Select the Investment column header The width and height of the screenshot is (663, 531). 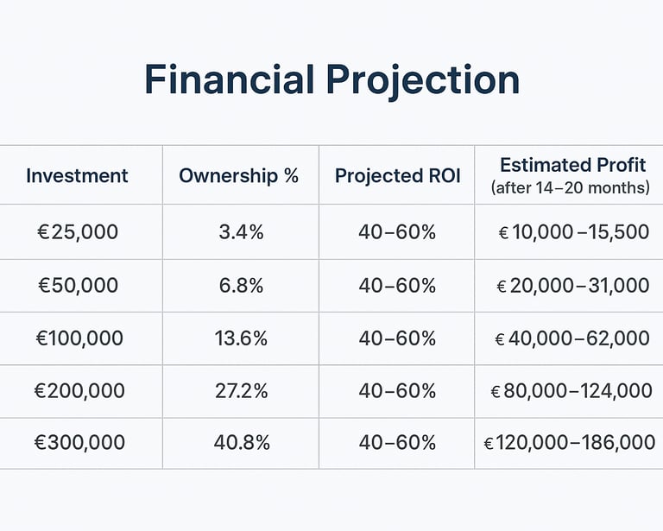pyautogui.click(x=77, y=176)
